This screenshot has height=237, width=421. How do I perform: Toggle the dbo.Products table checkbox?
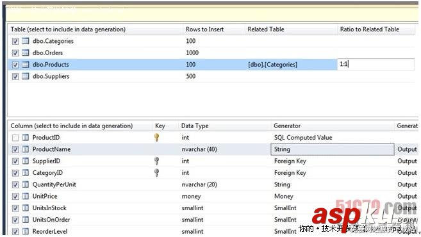tap(15, 65)
